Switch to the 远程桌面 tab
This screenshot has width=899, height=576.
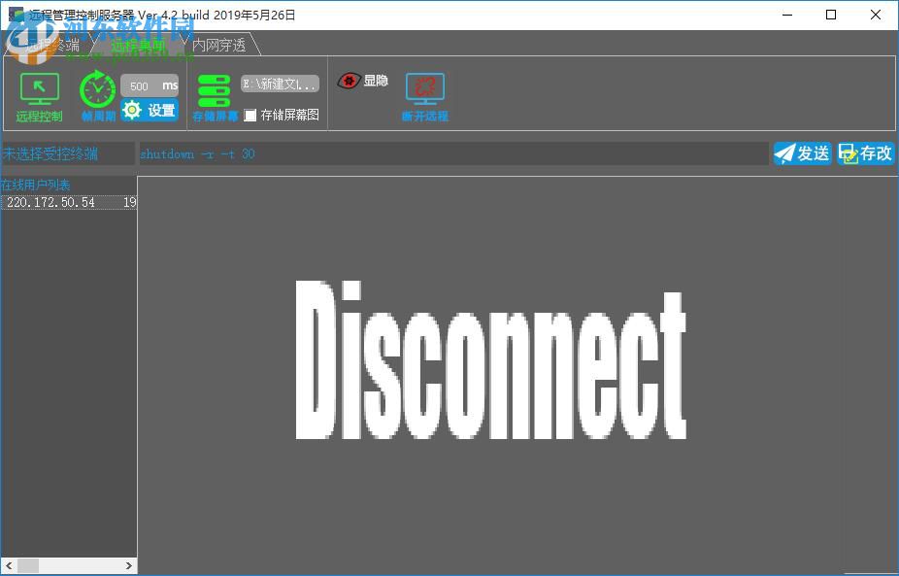138,45
